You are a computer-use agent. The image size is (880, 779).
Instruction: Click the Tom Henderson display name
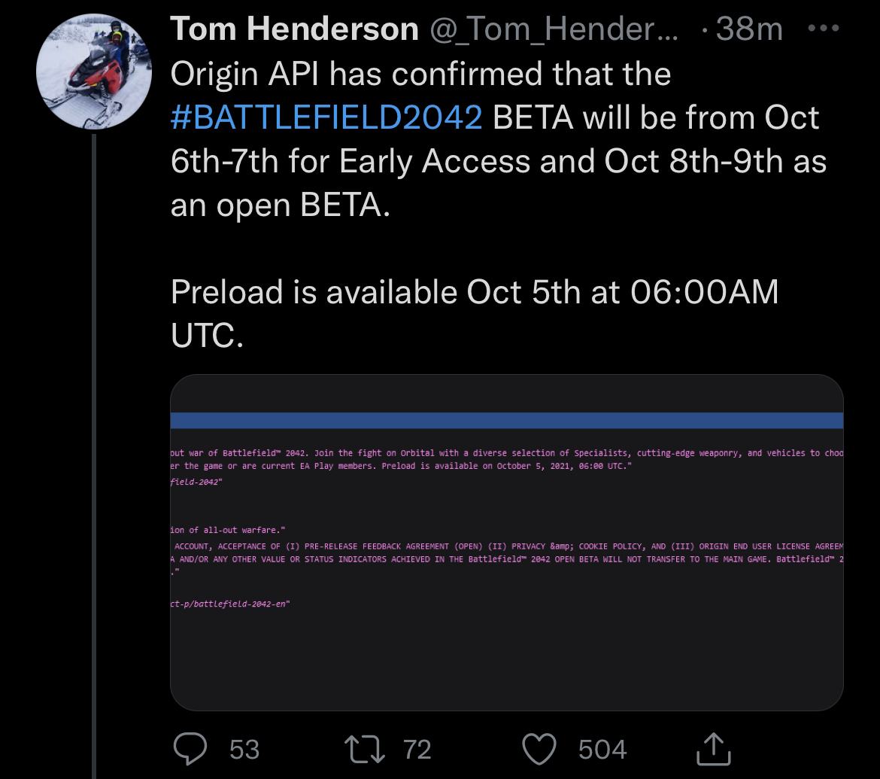294,28
